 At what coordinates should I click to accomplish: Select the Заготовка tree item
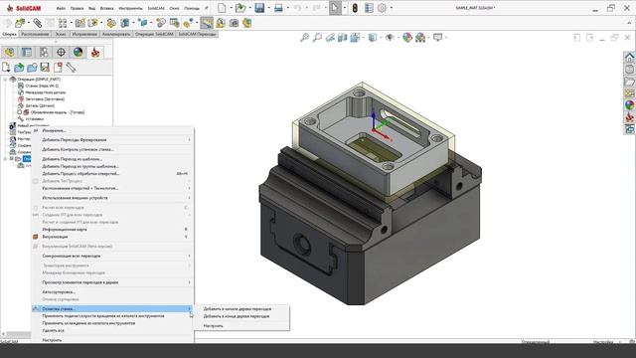click(45, 99)
